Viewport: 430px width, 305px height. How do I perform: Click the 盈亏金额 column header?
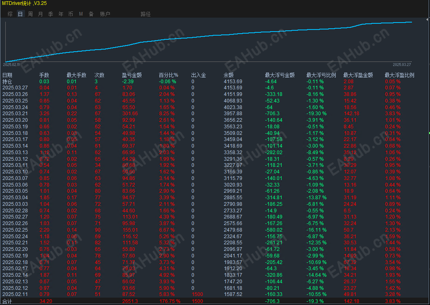point(132,75)
